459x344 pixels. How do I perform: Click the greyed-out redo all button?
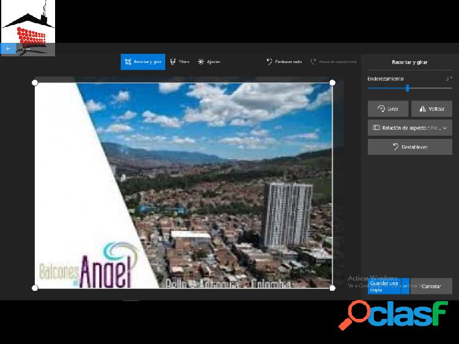[334, 62]
